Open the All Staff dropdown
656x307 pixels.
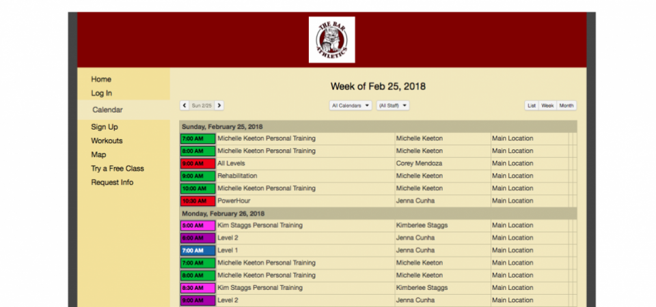tap(393, 106)
